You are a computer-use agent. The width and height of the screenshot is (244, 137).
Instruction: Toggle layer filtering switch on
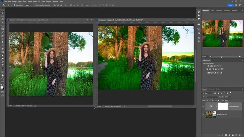coord(230,93)
